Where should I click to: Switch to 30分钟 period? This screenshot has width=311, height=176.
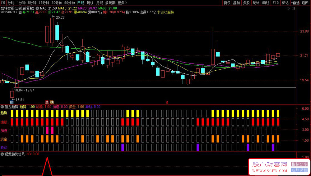pos(57,3)
